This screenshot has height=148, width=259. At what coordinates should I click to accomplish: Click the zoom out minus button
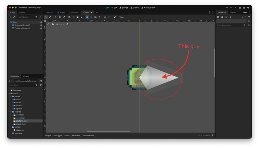(x=53, y=24)
